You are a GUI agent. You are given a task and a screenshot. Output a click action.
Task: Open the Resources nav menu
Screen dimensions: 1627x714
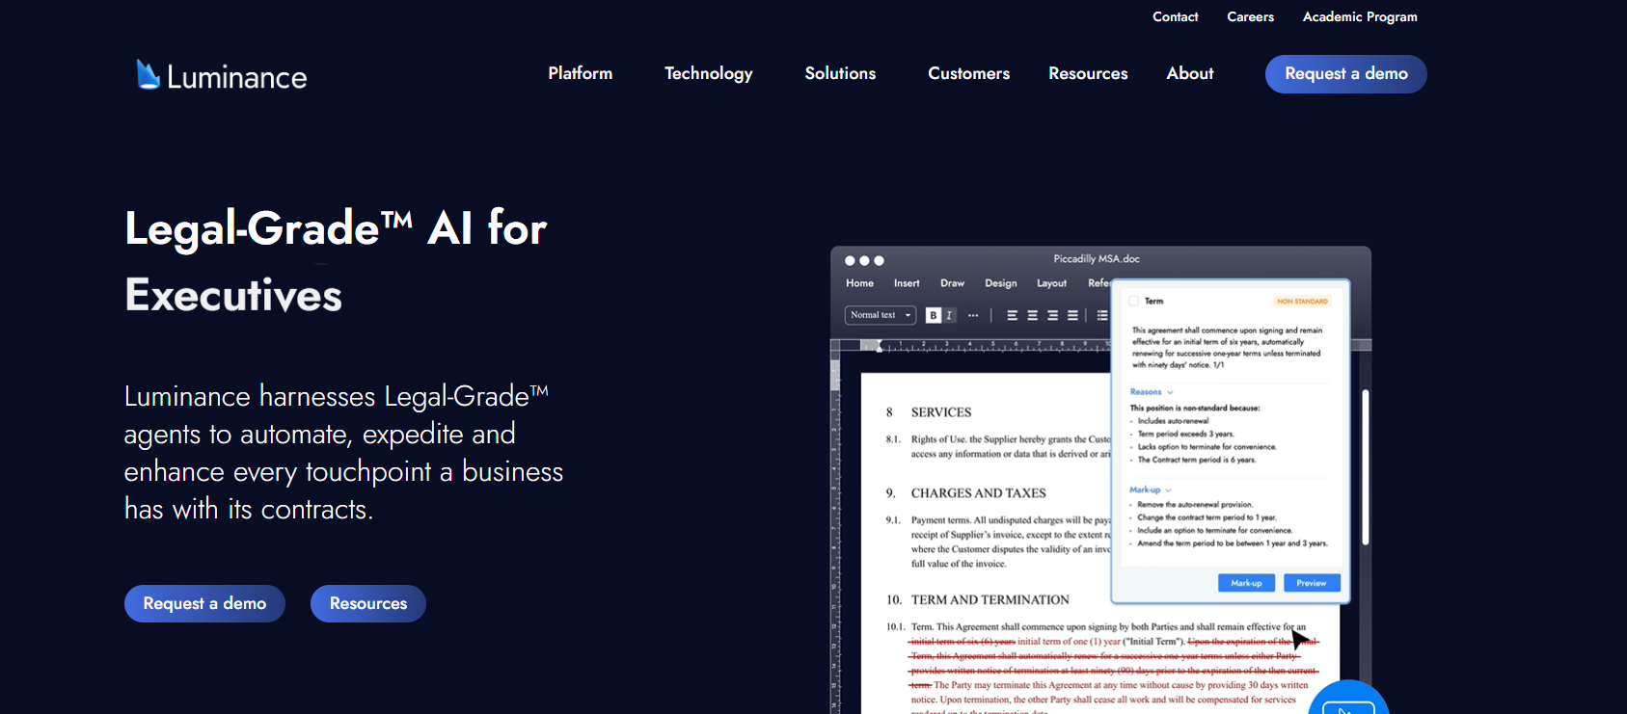1088,73
